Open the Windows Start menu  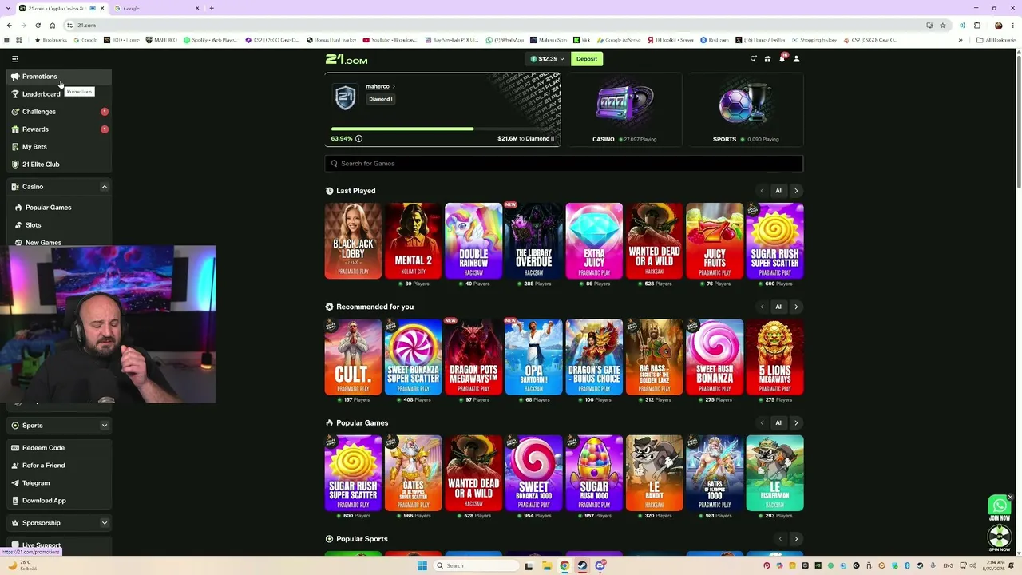pyautogui.click(x=422, y=565)
